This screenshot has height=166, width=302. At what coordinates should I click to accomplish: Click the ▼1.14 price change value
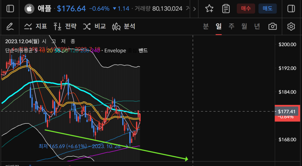pyautogui.click(x=121, y=9)
